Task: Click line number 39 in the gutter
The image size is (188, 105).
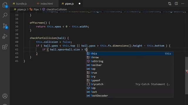Action: coord(17,38)
